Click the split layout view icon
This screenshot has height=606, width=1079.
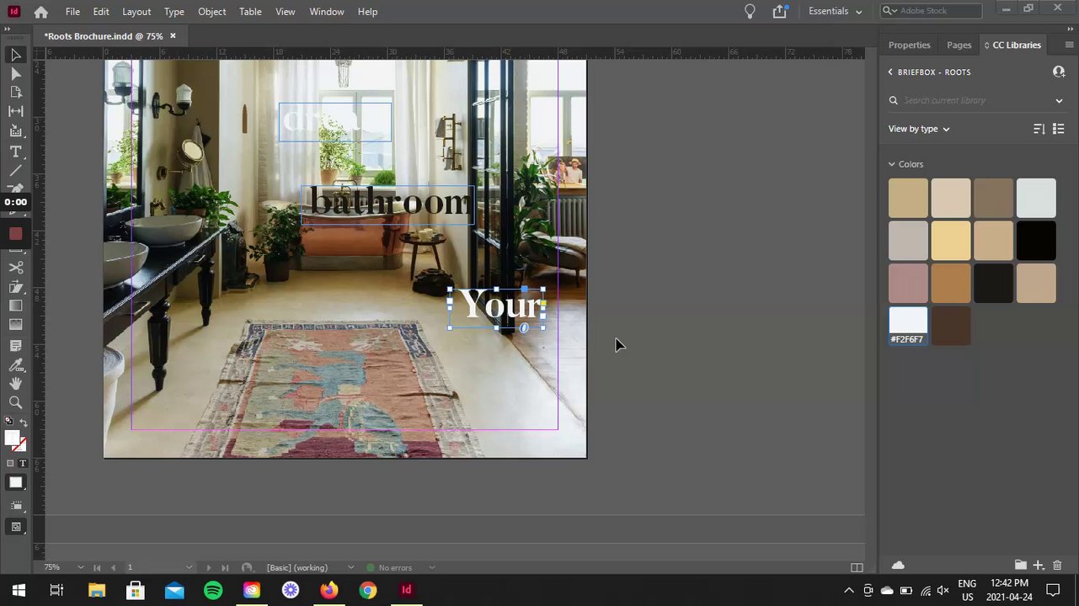coord(857,567)
